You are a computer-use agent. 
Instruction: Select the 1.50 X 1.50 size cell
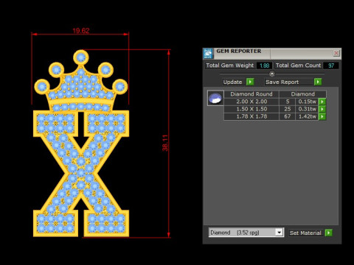point(251,109)
